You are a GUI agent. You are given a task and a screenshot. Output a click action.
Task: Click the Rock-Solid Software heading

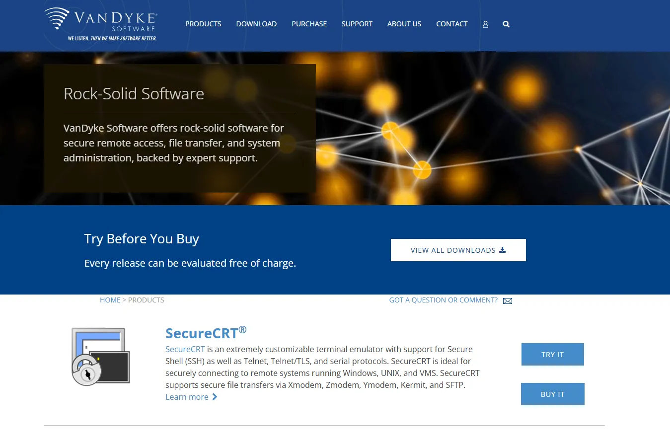tap(134, 94)
